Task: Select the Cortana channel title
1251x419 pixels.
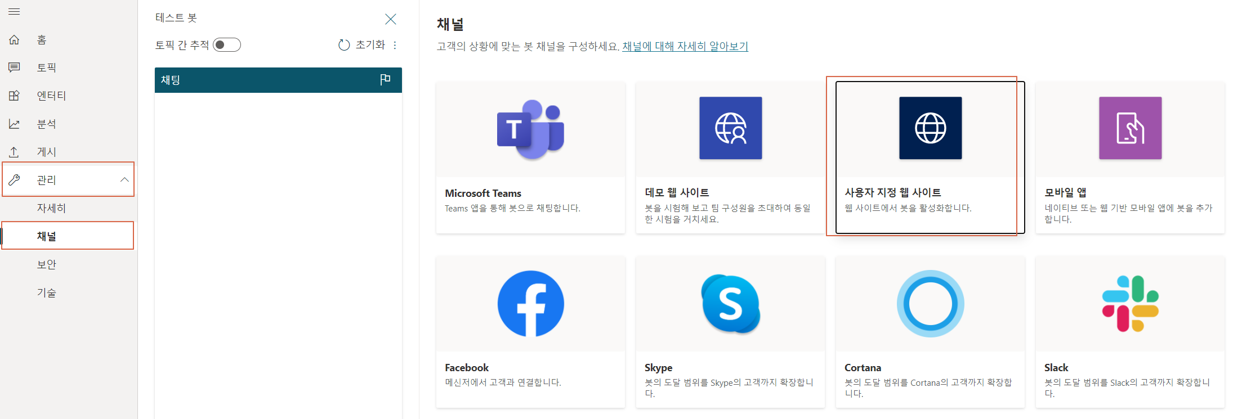Action: coord(863,367)
